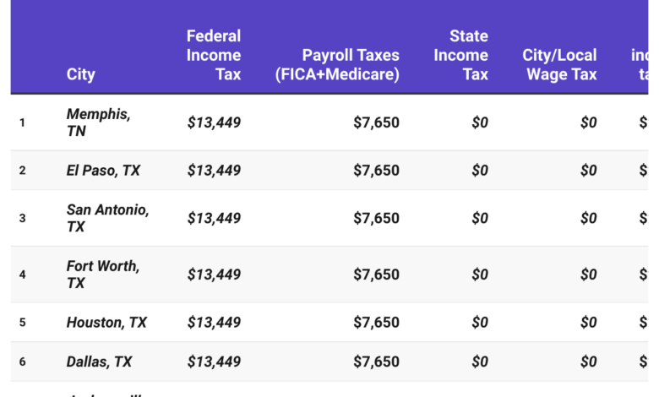The width and height of the screenshot is (659, 397).
Task: Click the City column header
Action: 80,74
